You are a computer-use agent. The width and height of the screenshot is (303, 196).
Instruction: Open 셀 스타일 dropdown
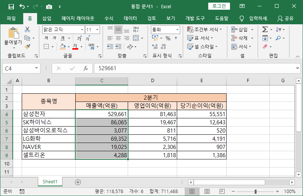(202, 47)
